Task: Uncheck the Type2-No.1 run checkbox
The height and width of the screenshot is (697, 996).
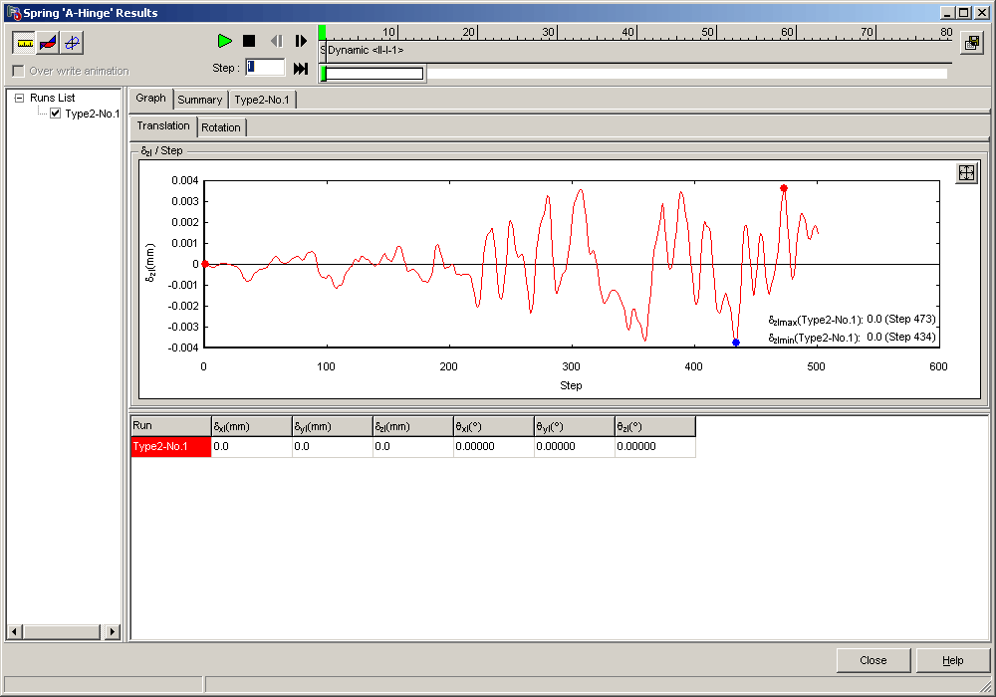Action: coord(56,114)
